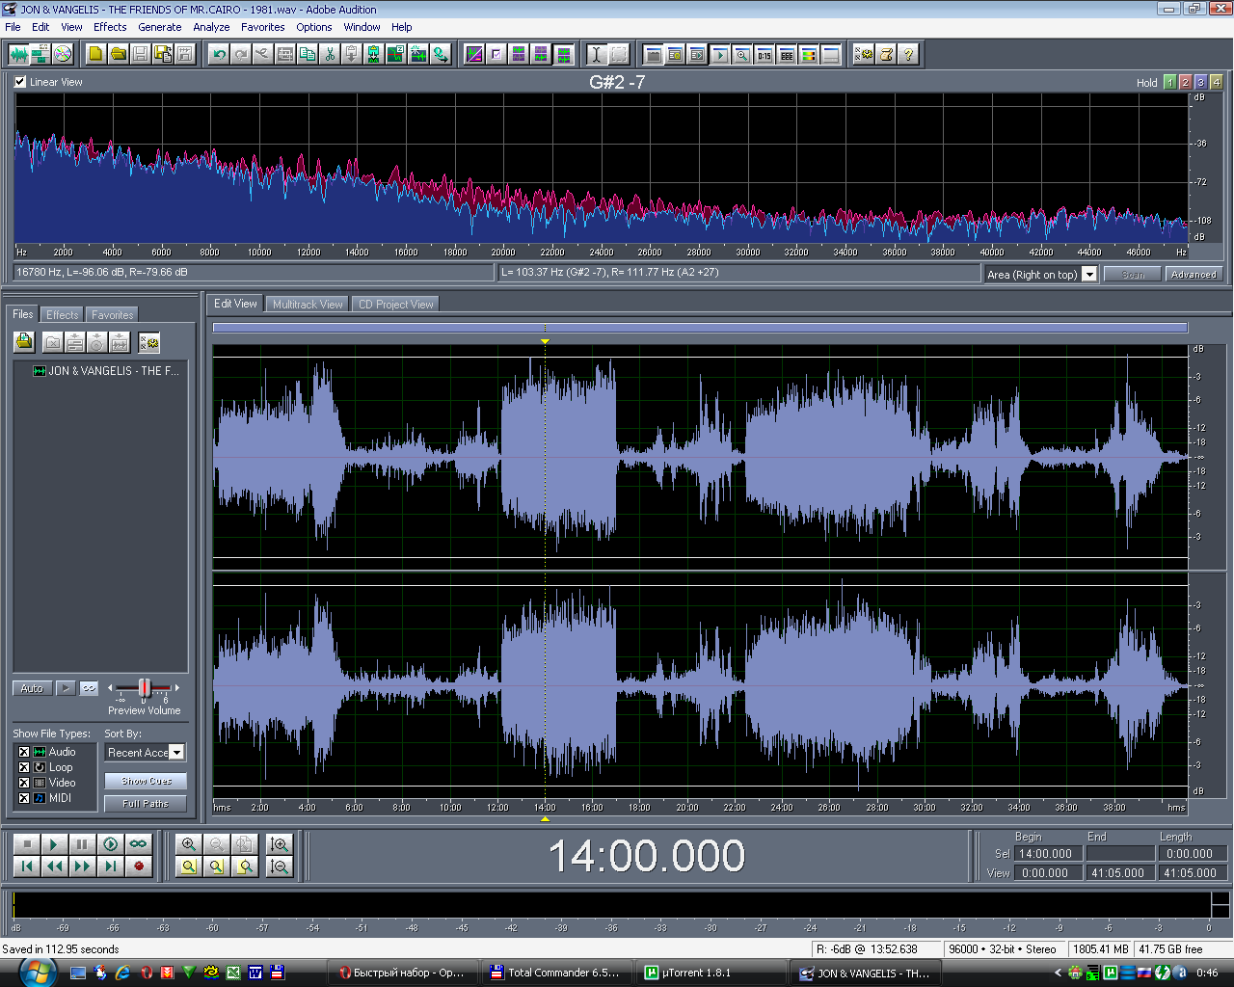Viewport: 1234px width, 987px height.
Task: Switch to CD Project View via the disc toolbar icon
Action: (x=63, y=54)
